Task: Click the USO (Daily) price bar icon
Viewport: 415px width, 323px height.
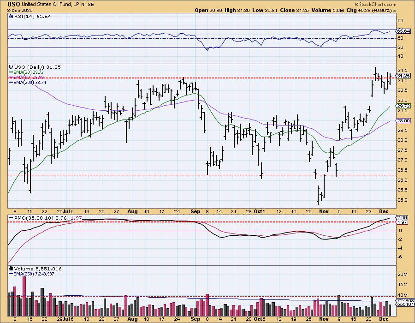Action: (11, 67)
